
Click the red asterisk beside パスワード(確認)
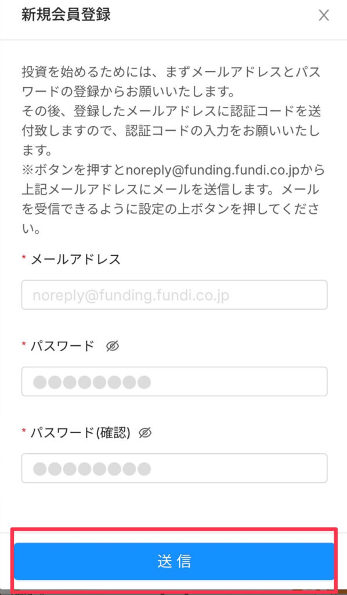(x=24, y=431)
